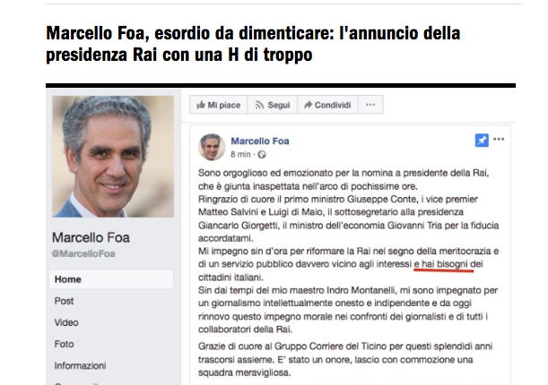The height and width of the screenshot is (385, 548).
Task: Click the Segui feed icon
Action: 259,105
